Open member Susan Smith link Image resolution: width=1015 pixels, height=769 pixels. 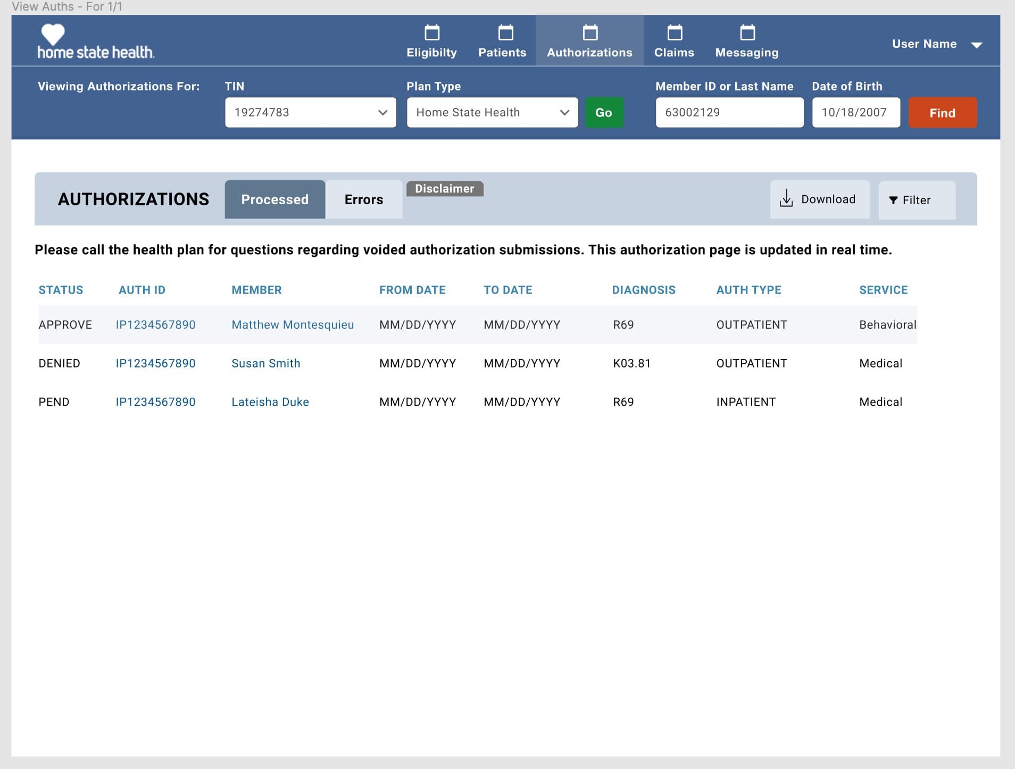pos(266,364)
